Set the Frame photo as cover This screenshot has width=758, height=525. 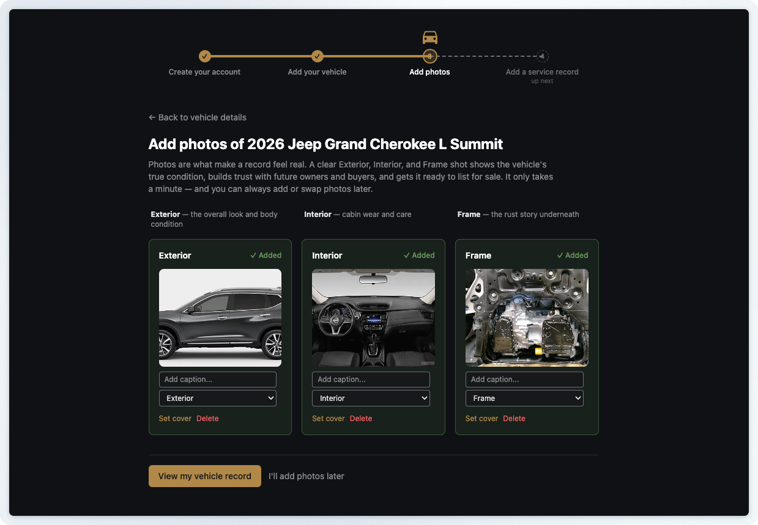click(x=482, y=419)
